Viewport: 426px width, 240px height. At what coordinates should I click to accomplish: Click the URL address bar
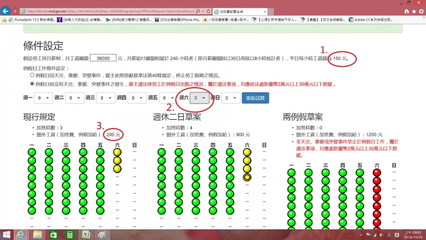(109, 11)
